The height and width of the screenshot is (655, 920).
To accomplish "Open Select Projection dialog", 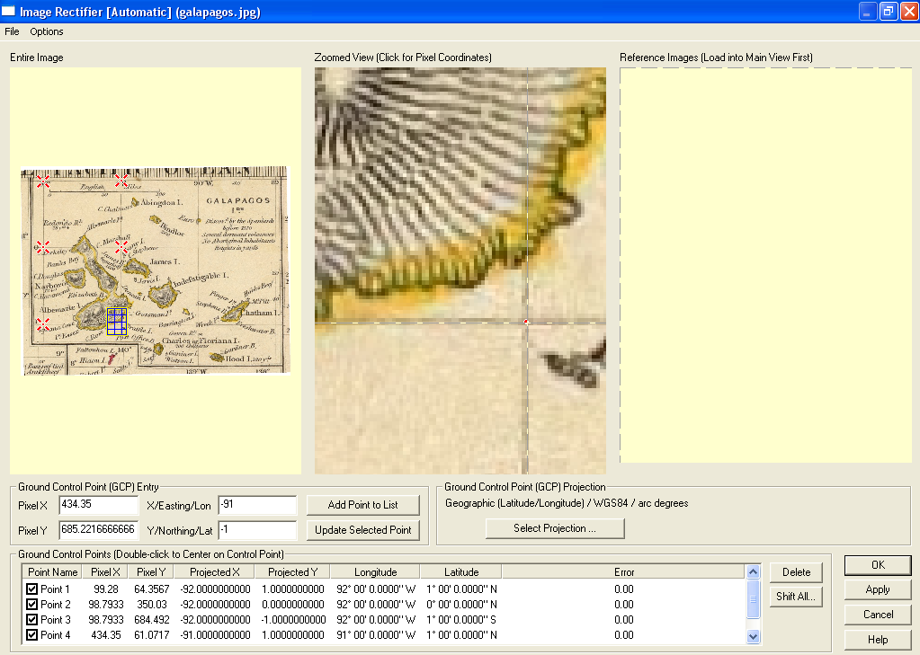I will 555,528.
